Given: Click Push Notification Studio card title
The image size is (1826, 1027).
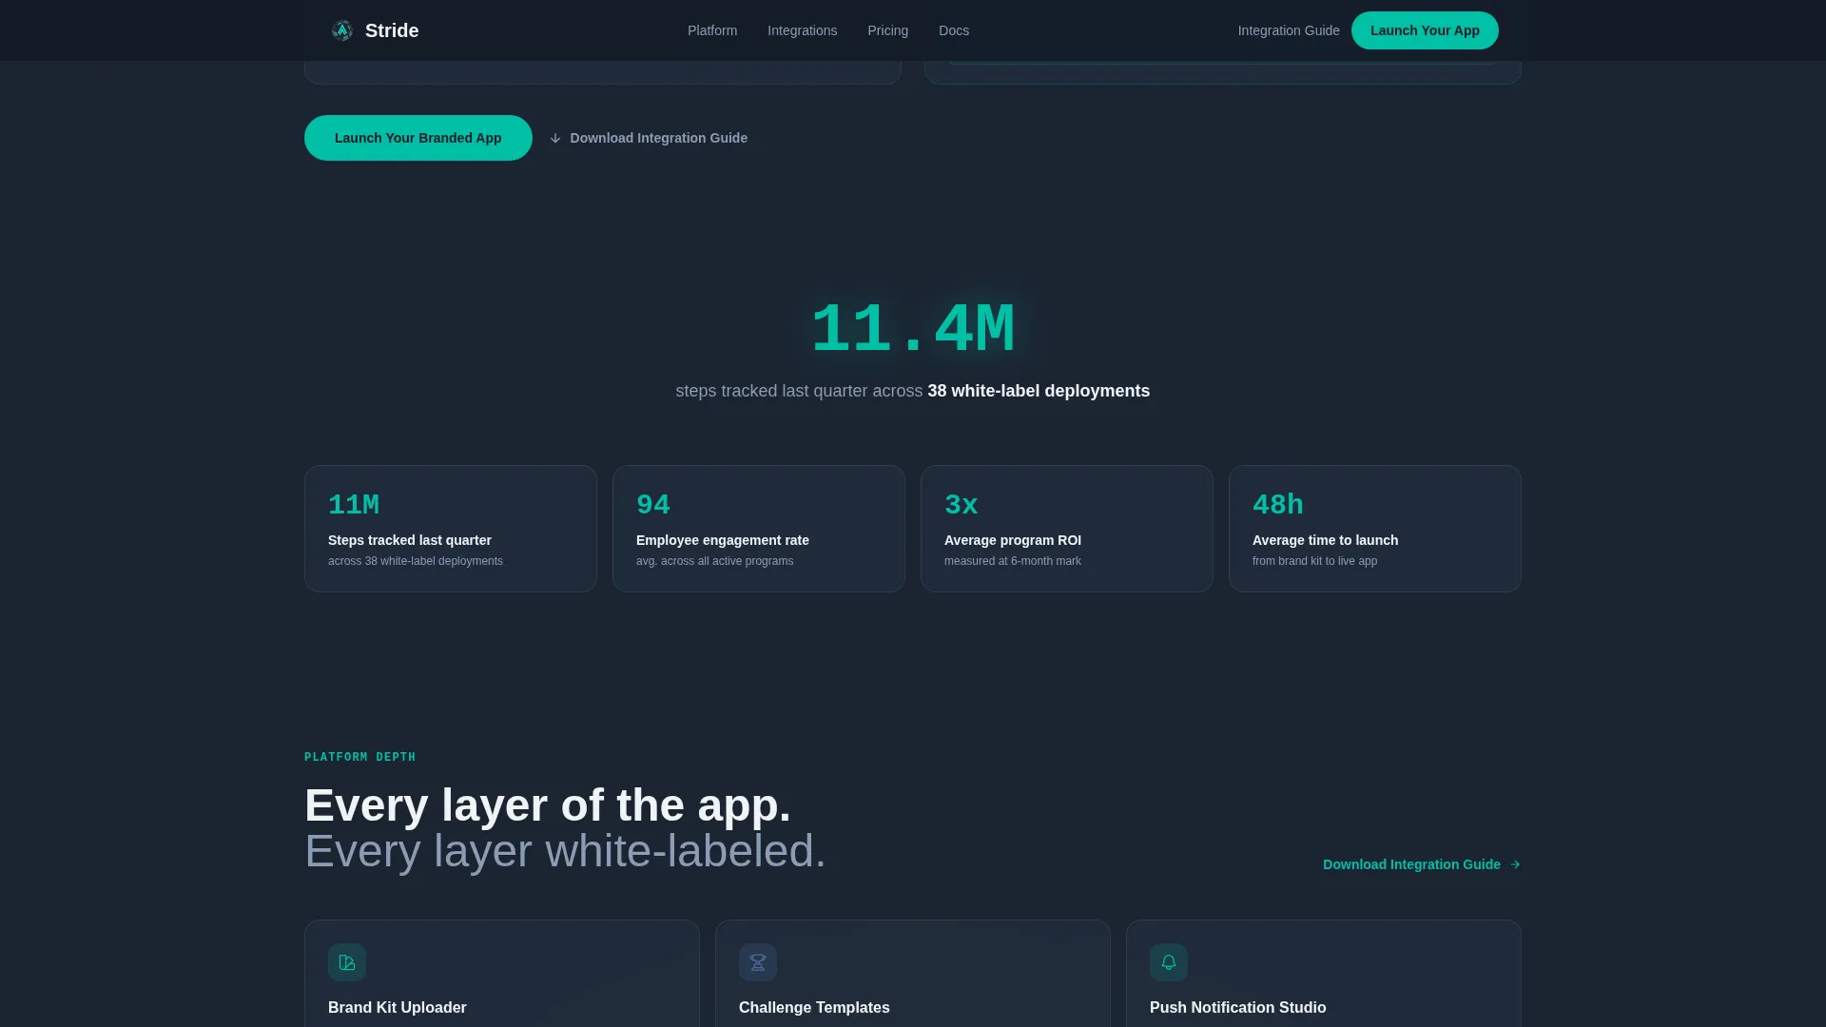Looking at the screenshot, I should pyautogui.click(x=1238, y=1007).
